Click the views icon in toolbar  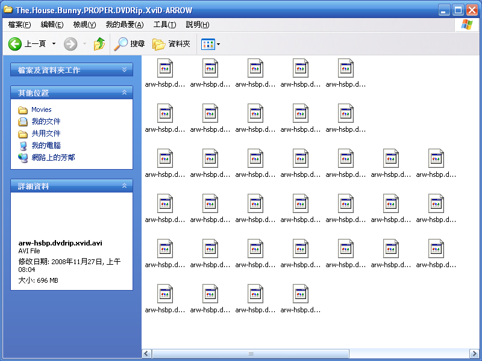click(208, 44)
